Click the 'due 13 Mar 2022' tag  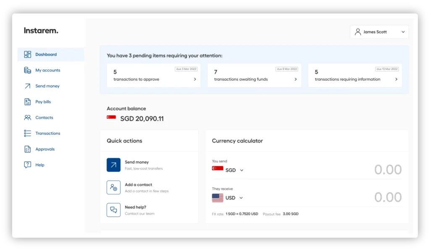click(387, 69)
